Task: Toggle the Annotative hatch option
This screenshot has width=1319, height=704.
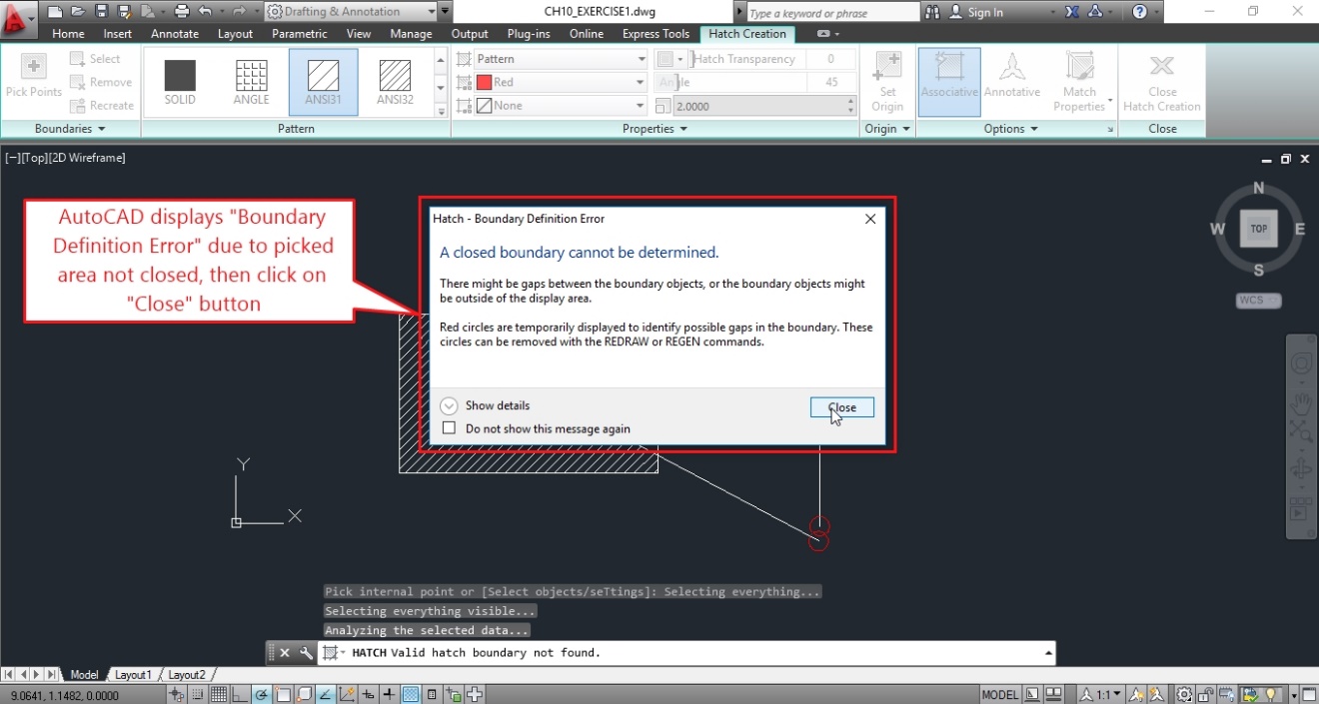Action: pos(1012,80)
